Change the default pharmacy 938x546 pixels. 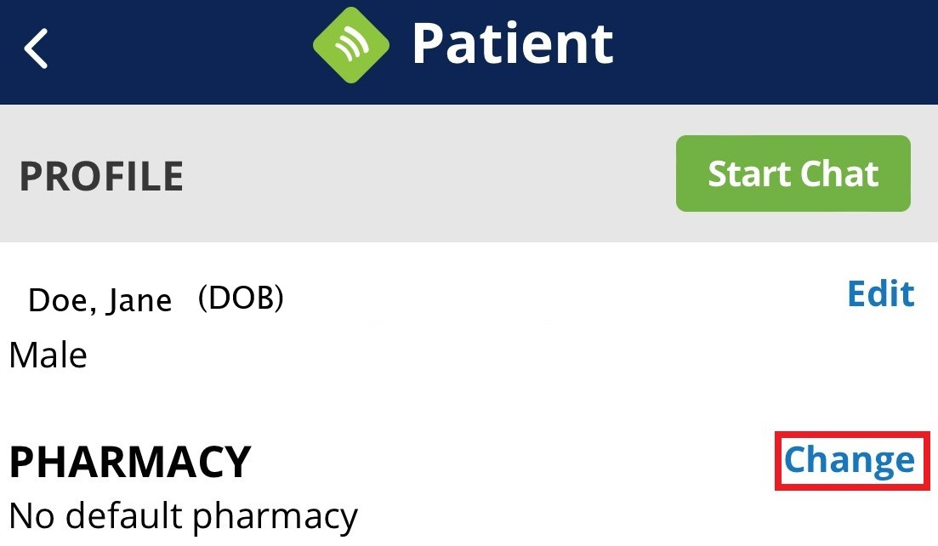[x=850, y=460]
